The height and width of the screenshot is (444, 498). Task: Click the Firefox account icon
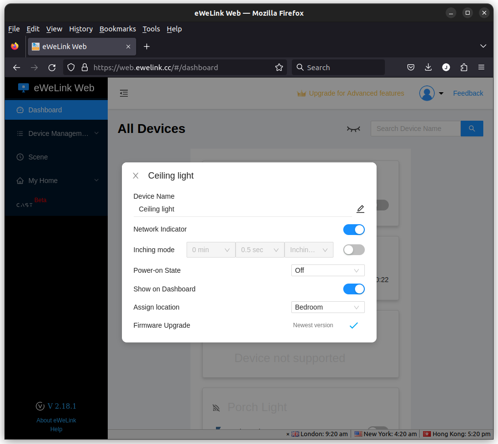pos(446,68)
